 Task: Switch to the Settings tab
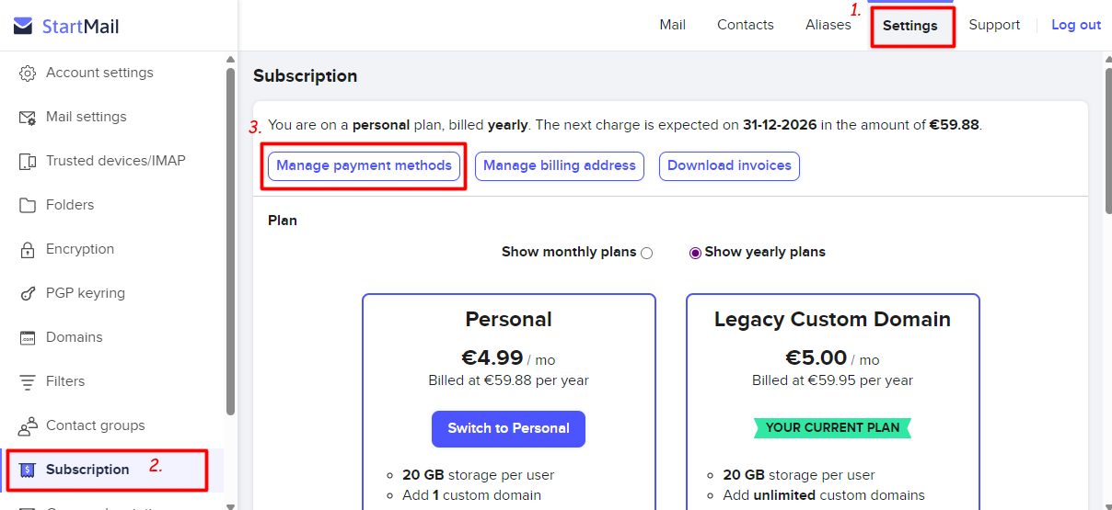(x=910, y=26)
